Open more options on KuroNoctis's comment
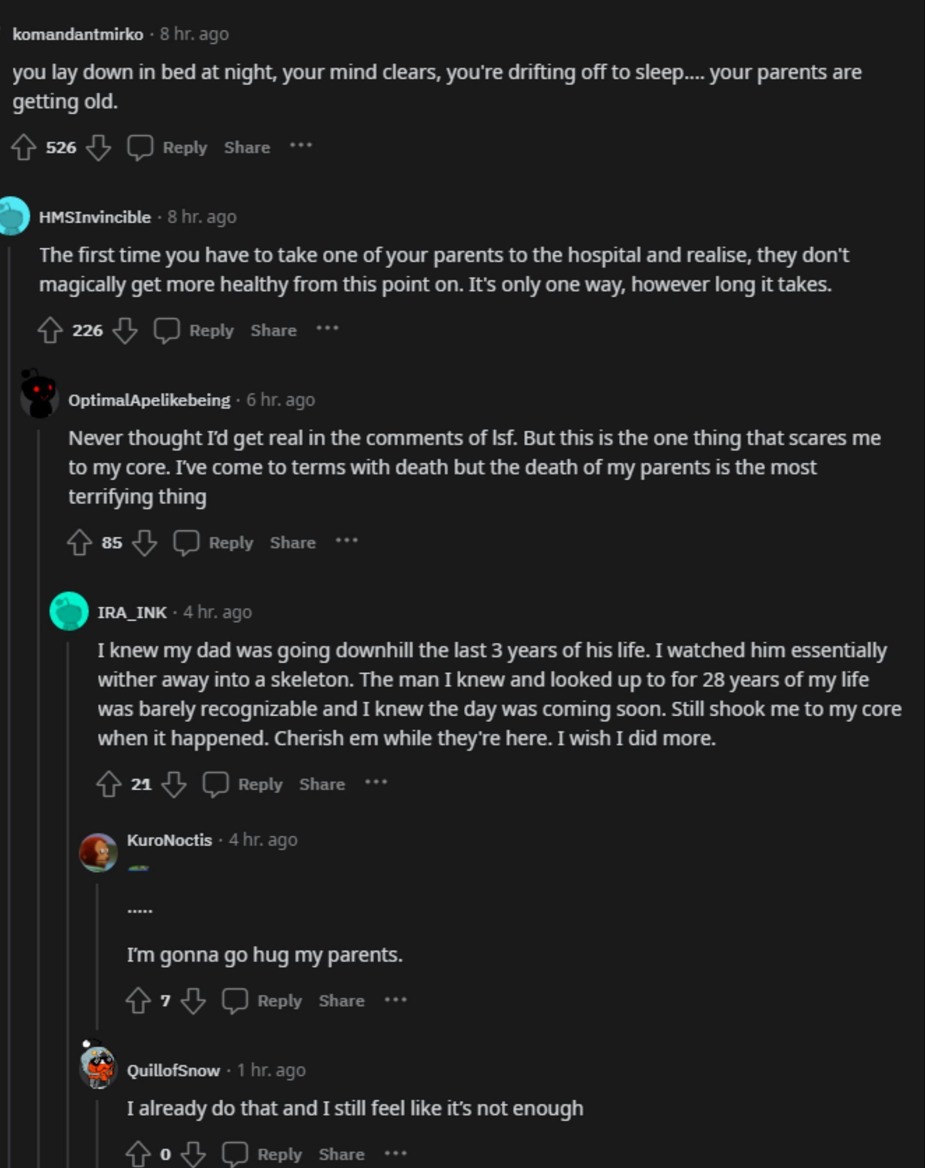 395,999
